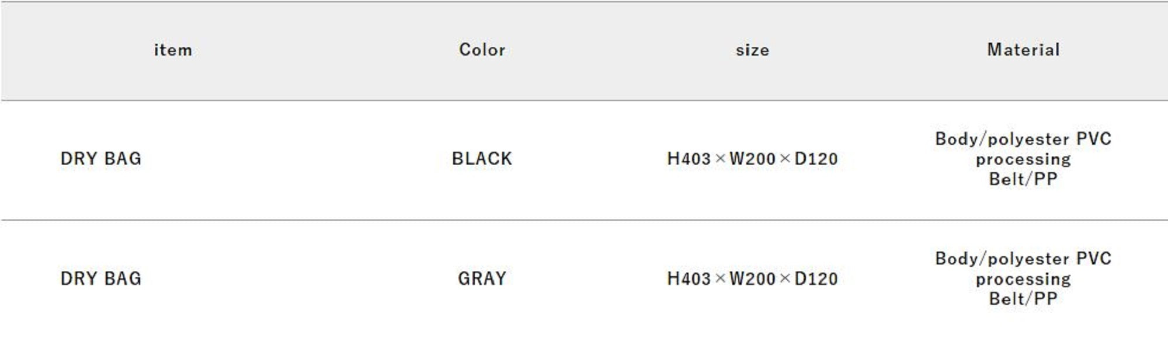Click "D120" in the GRAY row size
The height and width of the screenshot is (338, 1168).
click(816, 278)
